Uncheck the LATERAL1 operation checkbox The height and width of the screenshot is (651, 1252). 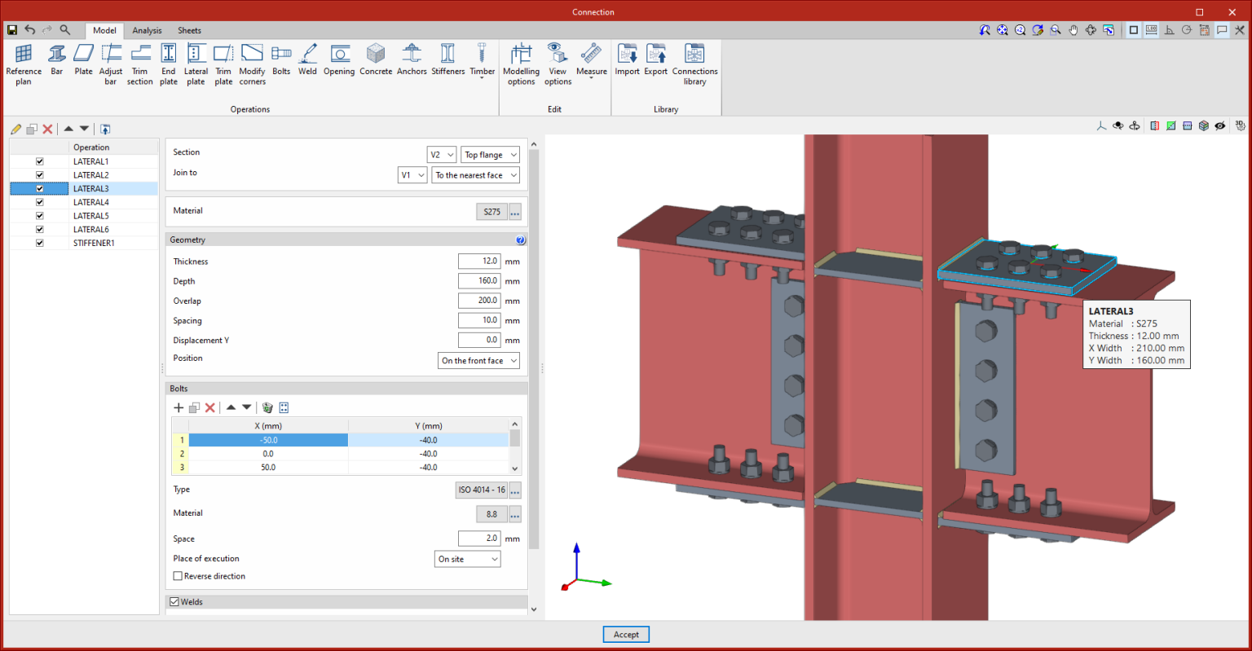pyautogui.click(x=40, y=161)
